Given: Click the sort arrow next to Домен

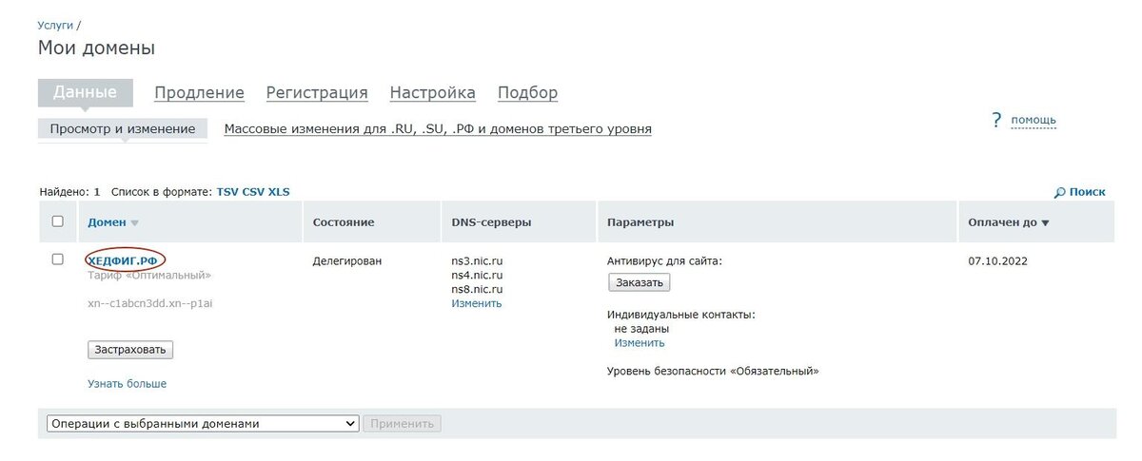Looking at the screenshot, I should point(134,223).
